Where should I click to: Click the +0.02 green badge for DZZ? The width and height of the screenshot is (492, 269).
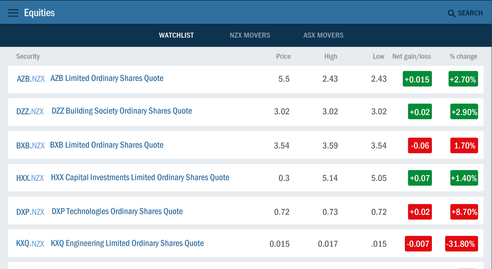tap(420, 111)
